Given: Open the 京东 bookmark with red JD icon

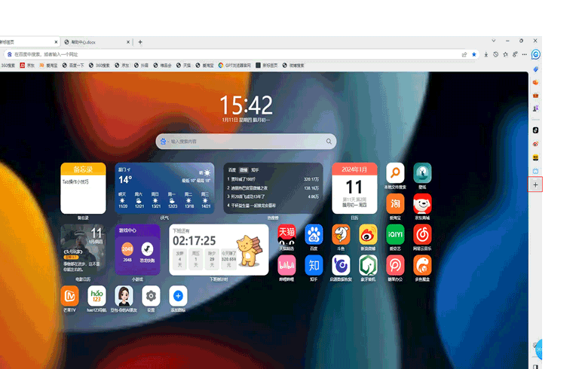Looking at the screenshot, I should 27,66.
